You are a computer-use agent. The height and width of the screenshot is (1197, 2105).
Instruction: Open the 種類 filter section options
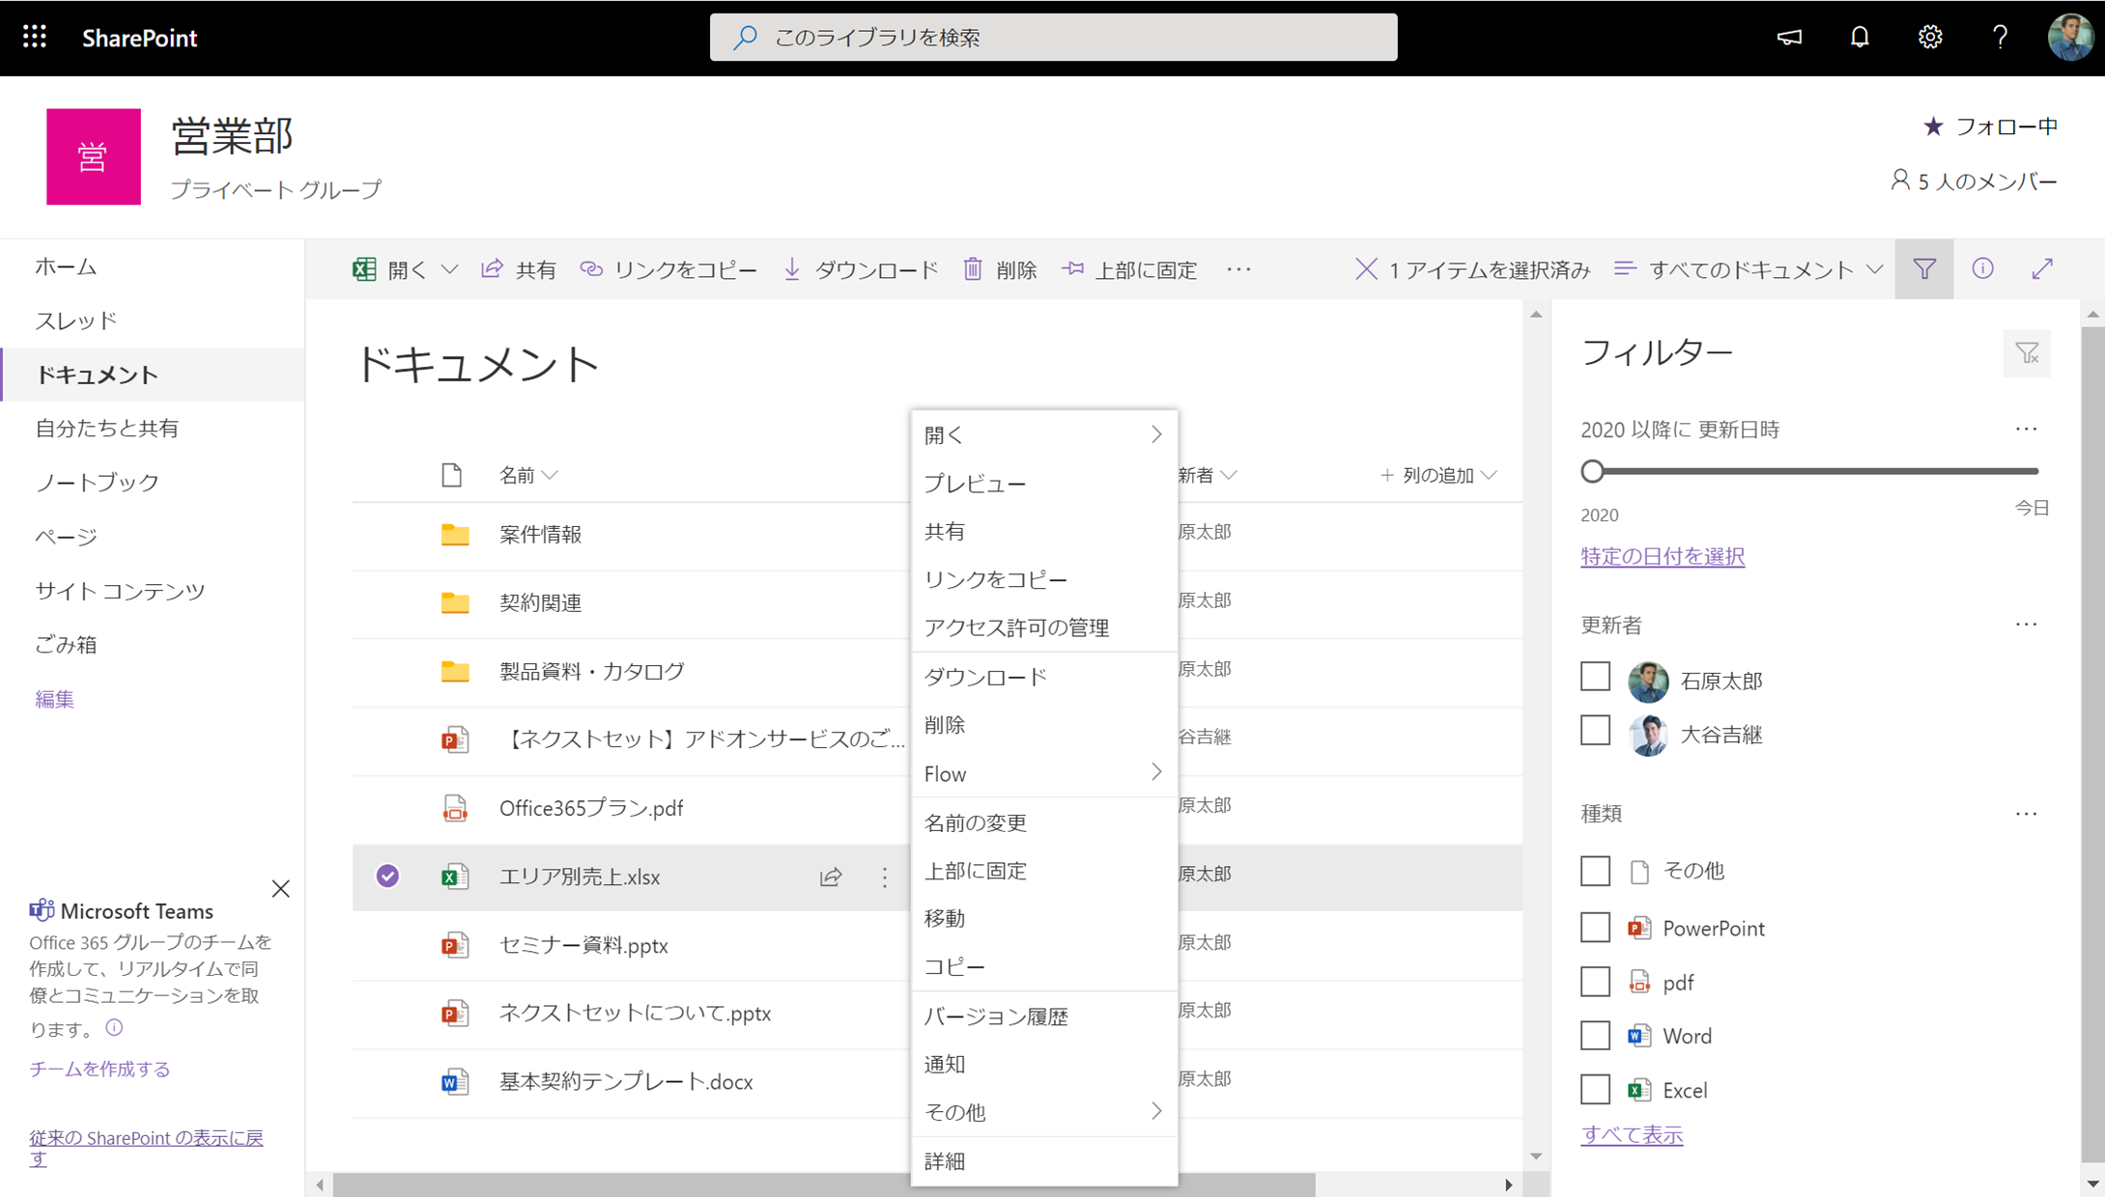tap(2027, 814)
